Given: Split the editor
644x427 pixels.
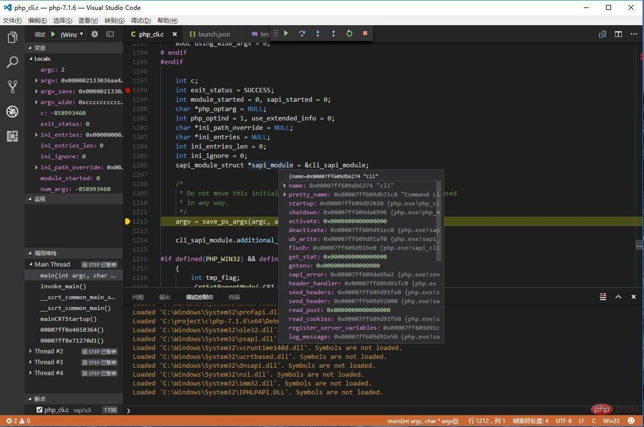Looking at the screenshot, I should (618, 34).
